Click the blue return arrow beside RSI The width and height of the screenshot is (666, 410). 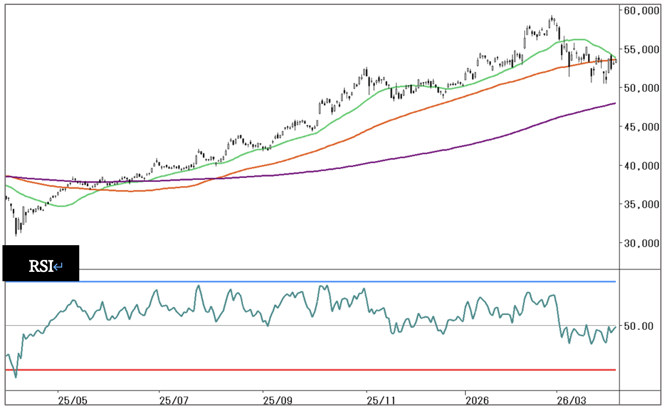[x=58, y=267]
